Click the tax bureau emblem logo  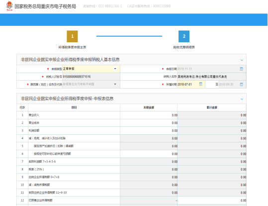(x=9, y=6)
